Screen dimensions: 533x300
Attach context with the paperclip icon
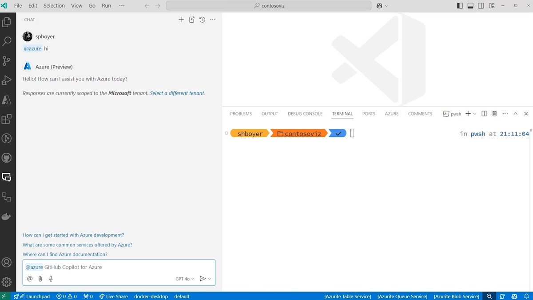40,279
